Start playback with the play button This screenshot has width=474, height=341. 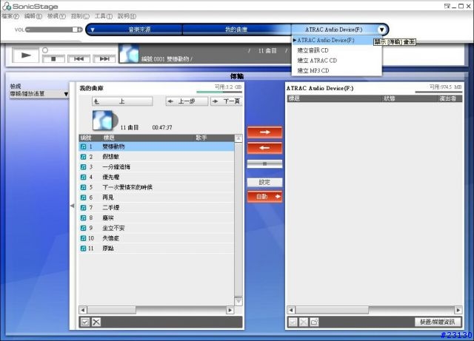(x=25, y=55)
